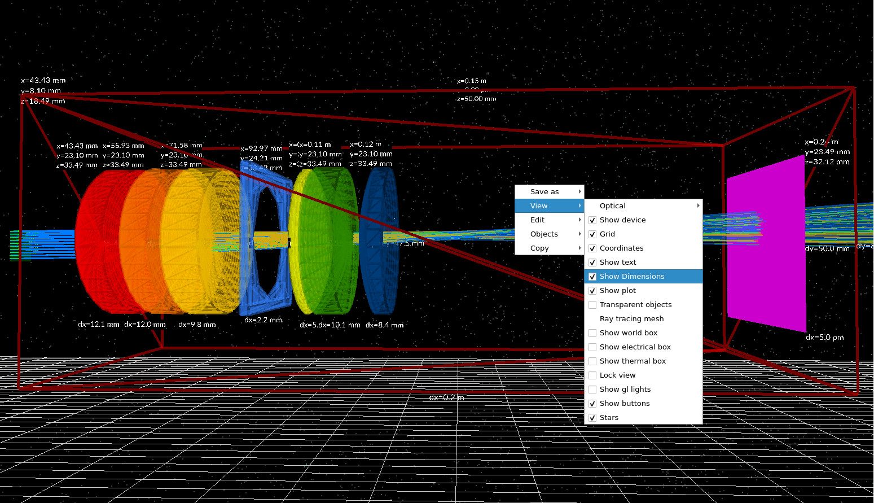Enable Transparent objects
Image resolution: width=874 pixels, height=503 pixels.
635,304
